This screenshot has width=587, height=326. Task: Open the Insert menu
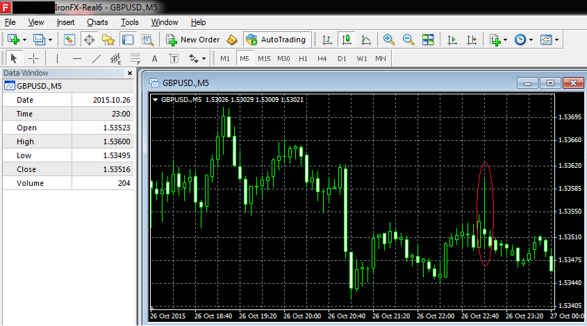coord(65,22)
